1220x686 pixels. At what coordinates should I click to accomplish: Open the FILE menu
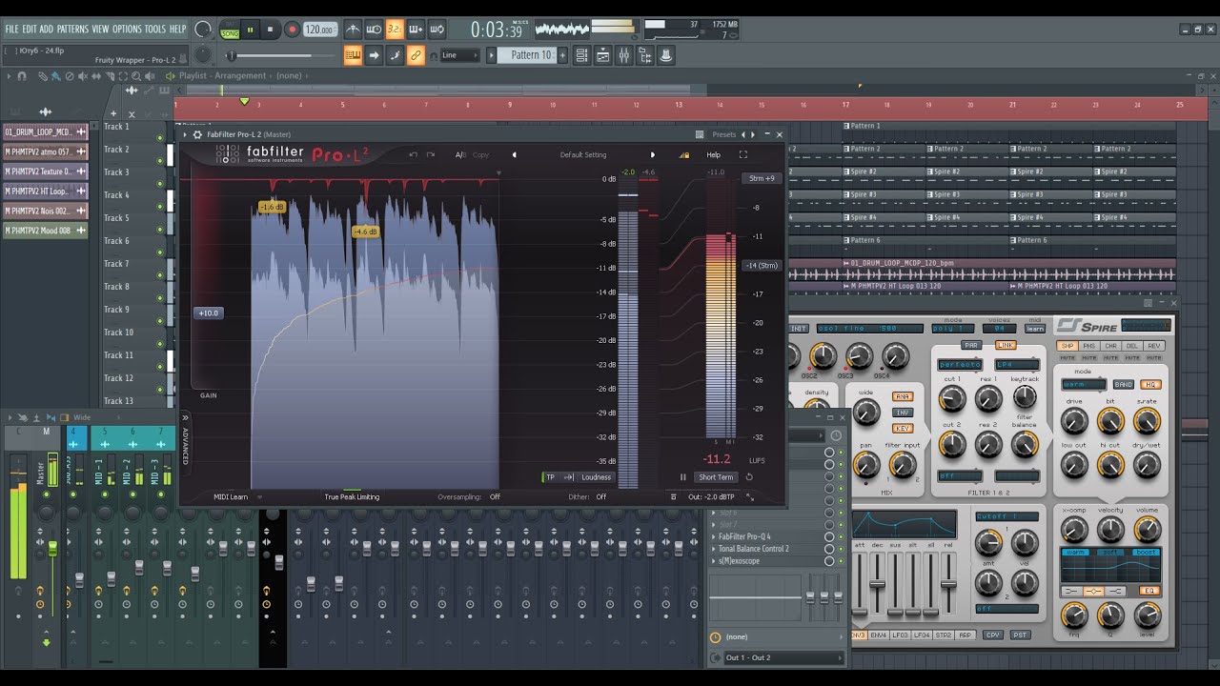(11, 30)
